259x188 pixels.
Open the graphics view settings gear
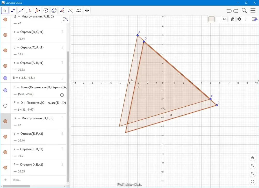coord(239,19)
